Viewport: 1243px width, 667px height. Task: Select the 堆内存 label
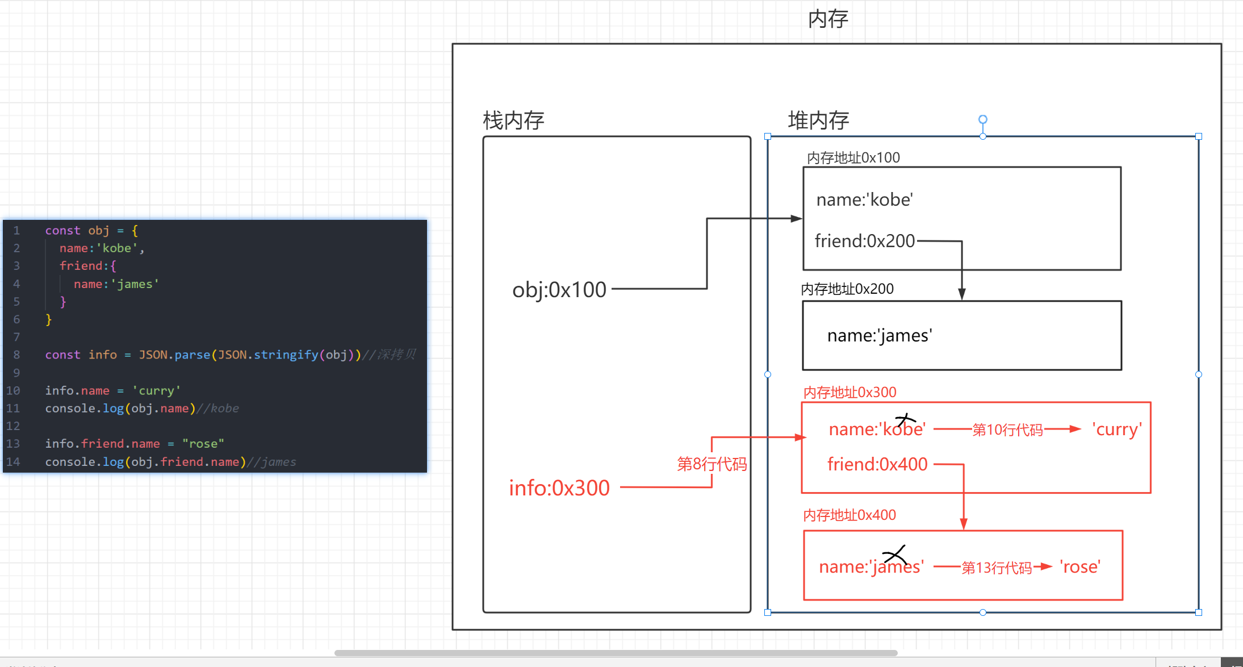(818, 120)
